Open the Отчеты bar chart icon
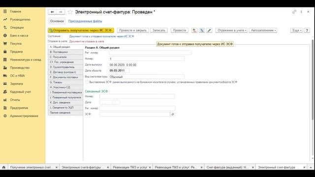315x177 pixels. click(5, 100)
